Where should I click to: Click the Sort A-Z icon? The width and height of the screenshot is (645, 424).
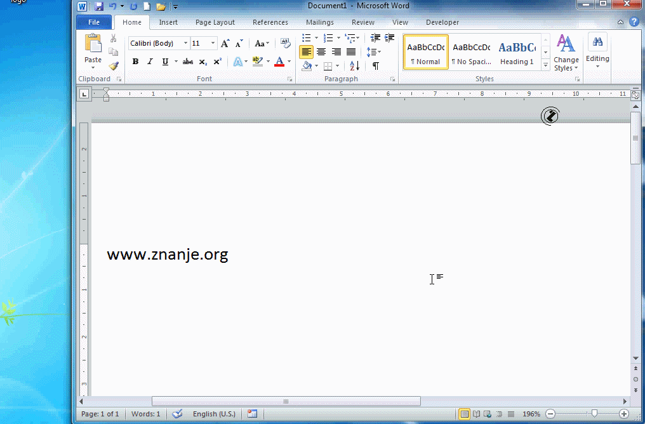[354, 65]
